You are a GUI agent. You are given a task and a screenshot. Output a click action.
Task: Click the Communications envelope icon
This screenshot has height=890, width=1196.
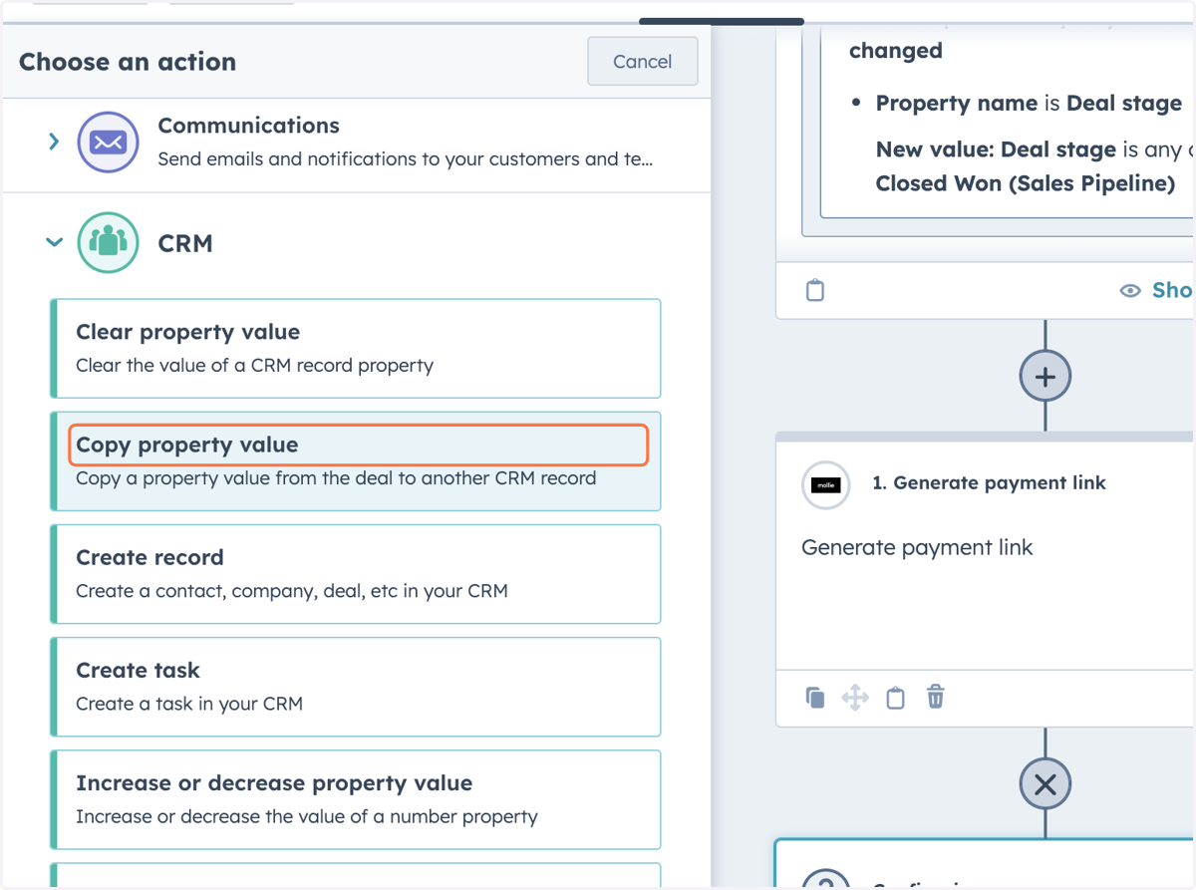tap(108, 143)
